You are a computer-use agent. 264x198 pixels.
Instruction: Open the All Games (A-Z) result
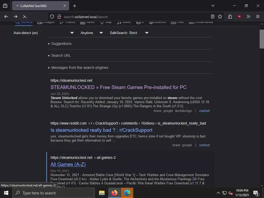(x=68, y=164)
